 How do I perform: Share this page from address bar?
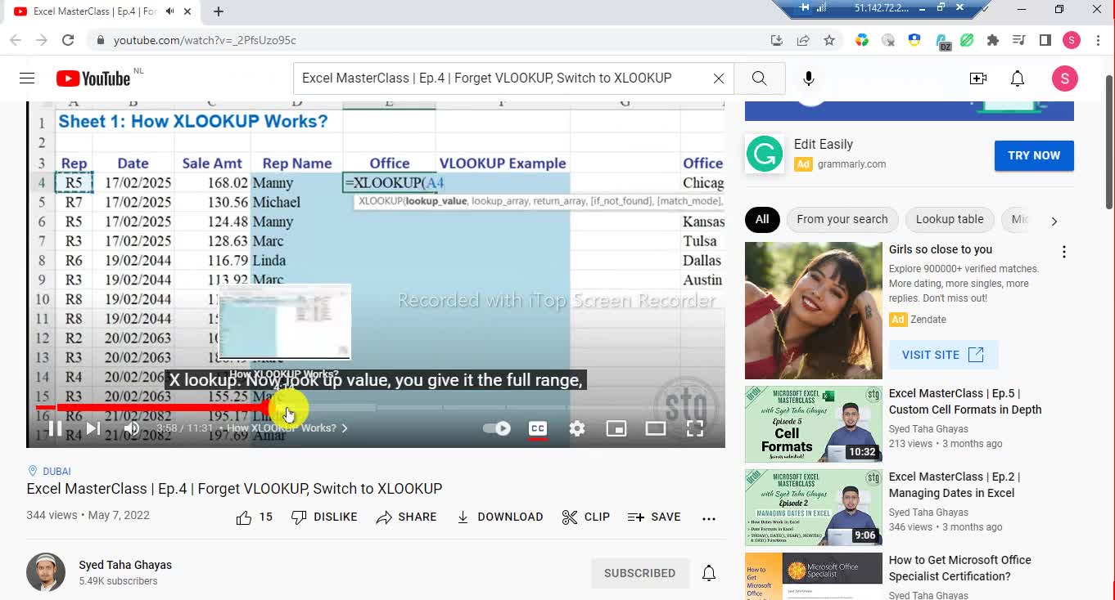[803, 40]
